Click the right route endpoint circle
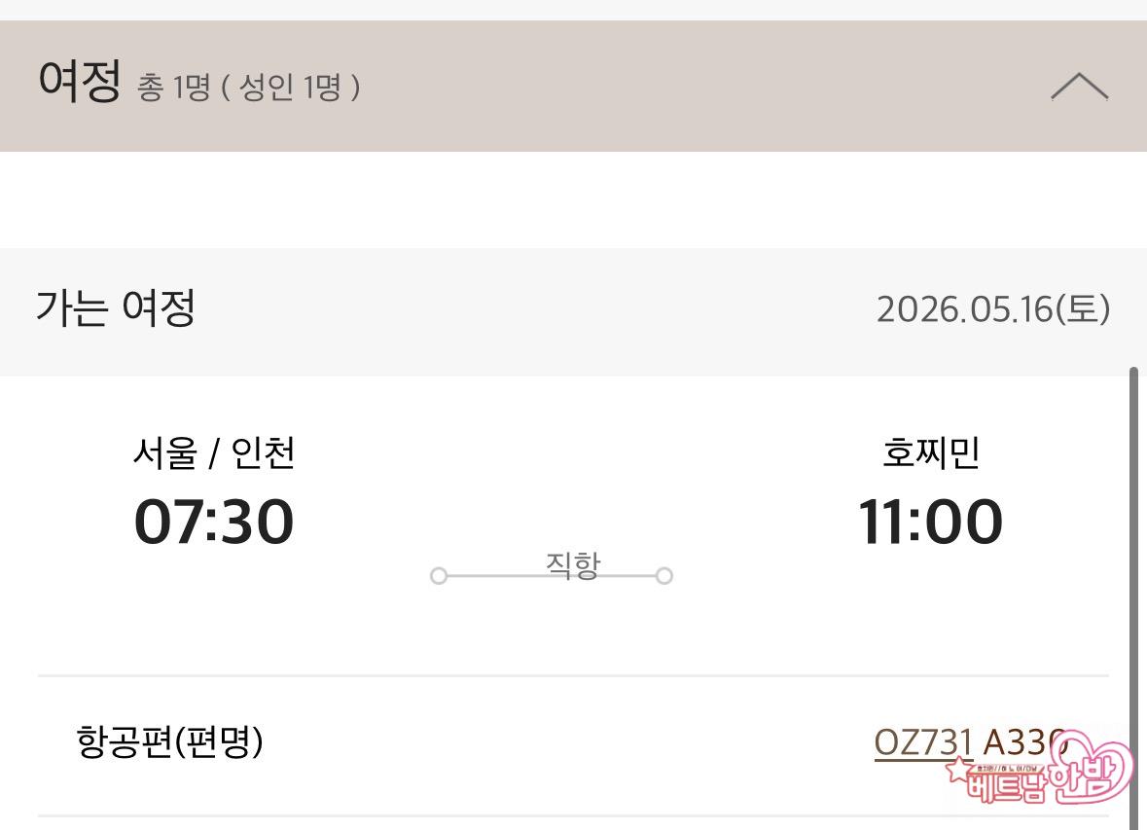The image size is (1147, 830). click(664, 576)
